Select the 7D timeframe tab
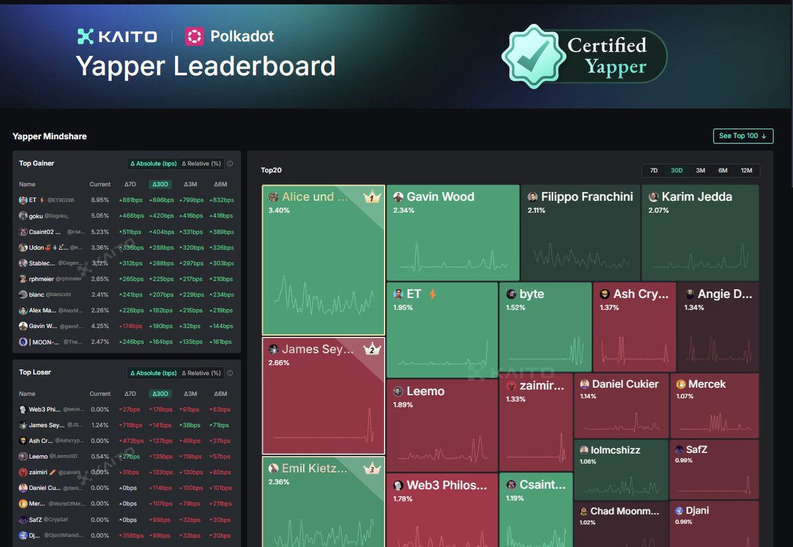The height and width of the screenshot is (547, 793). [x=654, y=170]
